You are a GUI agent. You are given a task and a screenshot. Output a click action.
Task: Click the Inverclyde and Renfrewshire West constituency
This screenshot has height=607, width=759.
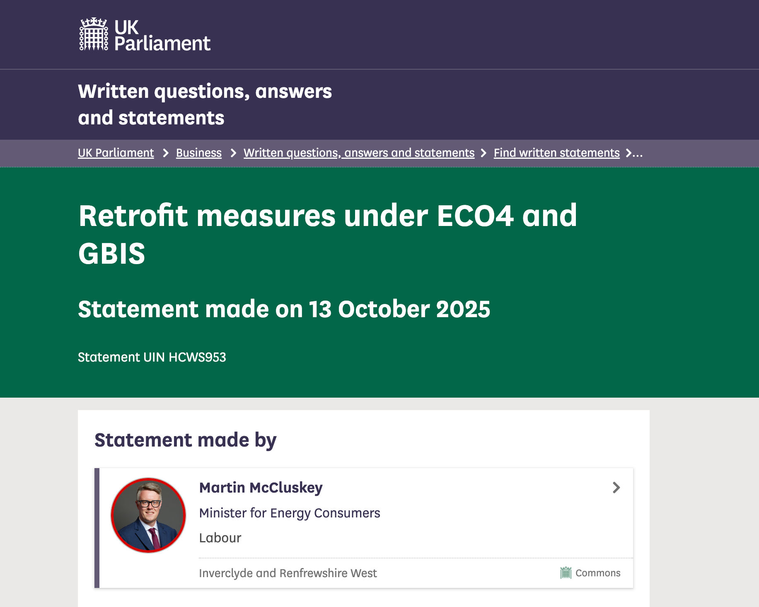pyautogui.click(x=288, y=573)
